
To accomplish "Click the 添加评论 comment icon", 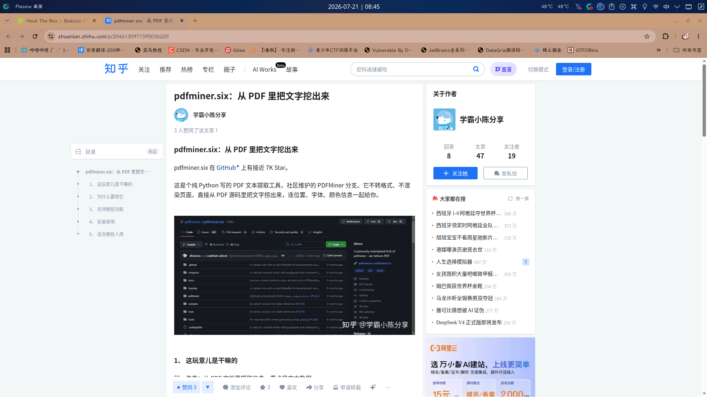I will 225,387.
